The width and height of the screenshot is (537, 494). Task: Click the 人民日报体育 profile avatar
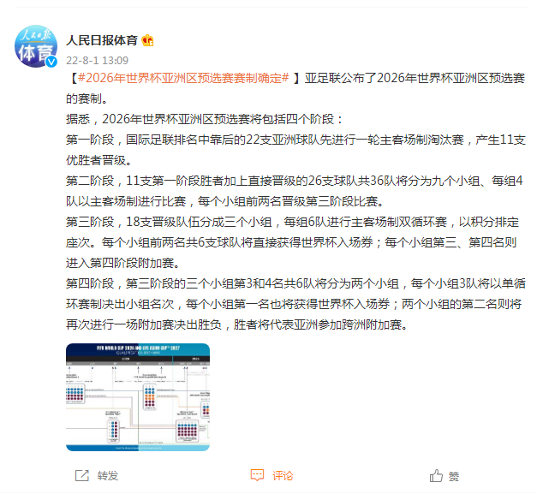36,46
